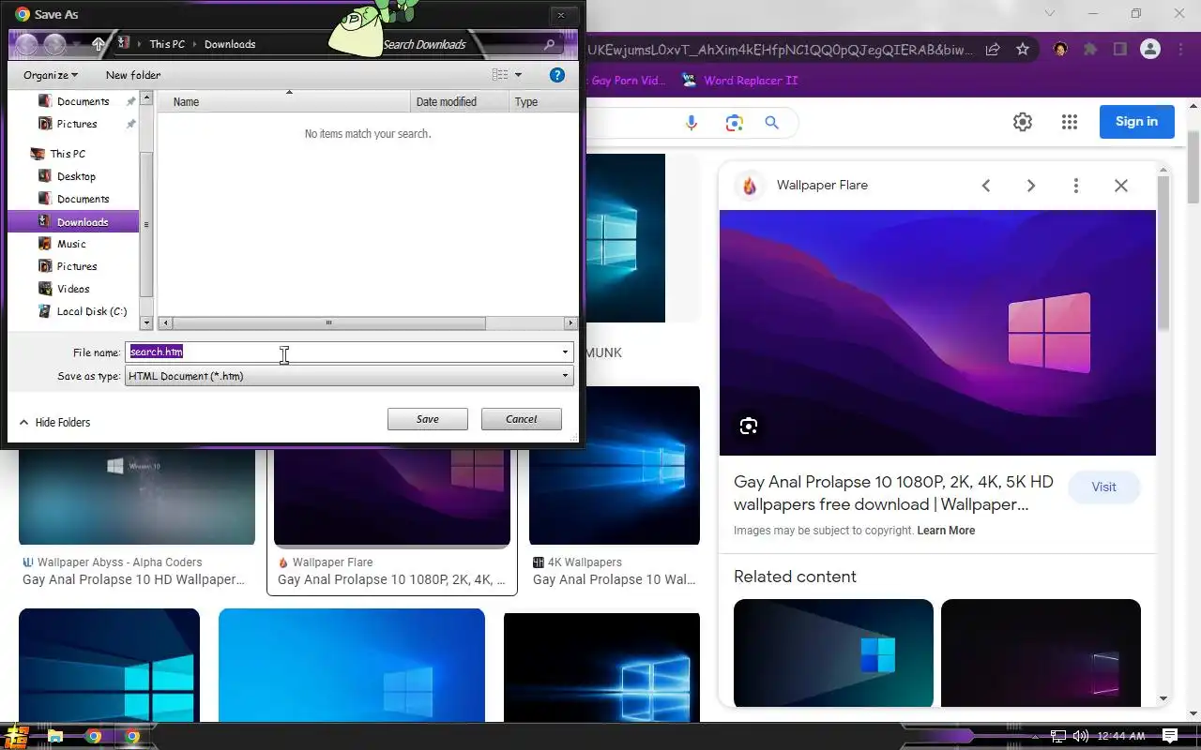Click the Google search magnifier icon

click(771, 123)
